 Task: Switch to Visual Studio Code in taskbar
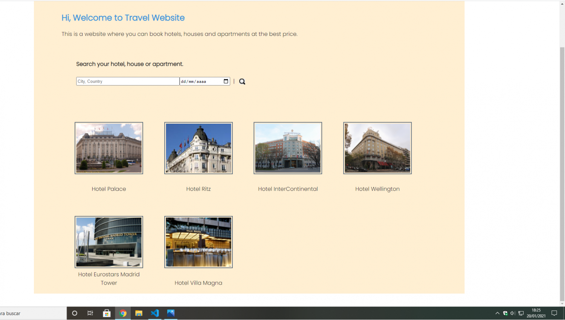click(x=155, y=313)
